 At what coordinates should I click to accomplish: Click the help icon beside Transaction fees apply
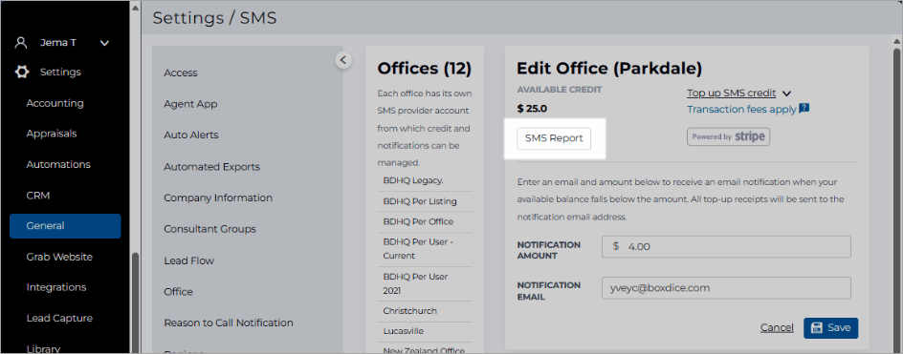804,108
